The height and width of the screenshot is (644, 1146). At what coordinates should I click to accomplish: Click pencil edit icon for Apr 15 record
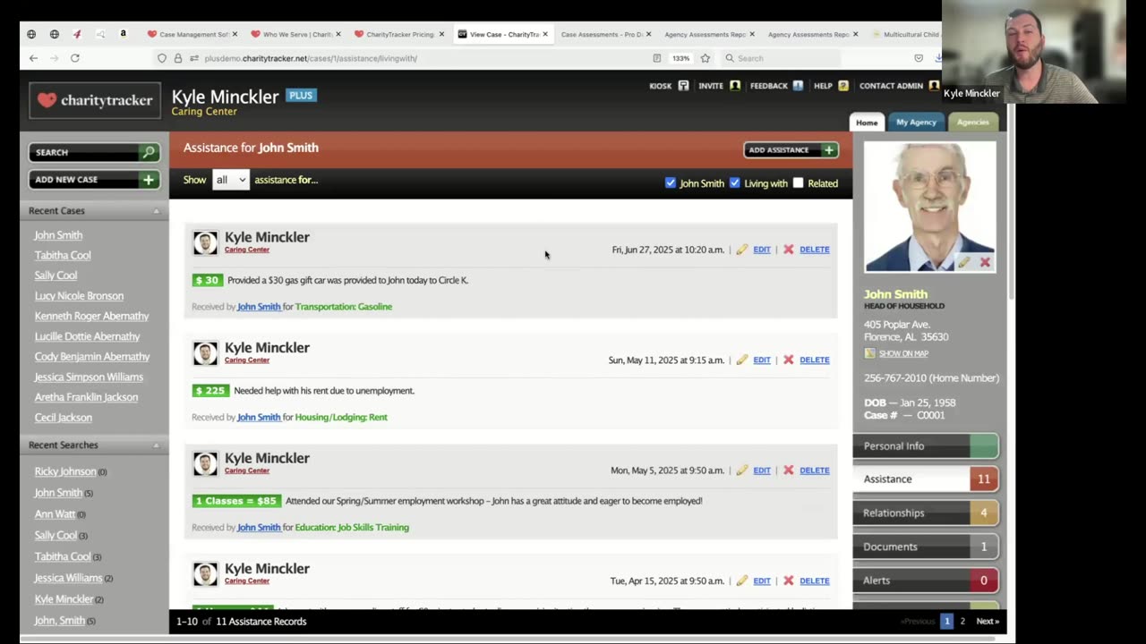point(741,581)
